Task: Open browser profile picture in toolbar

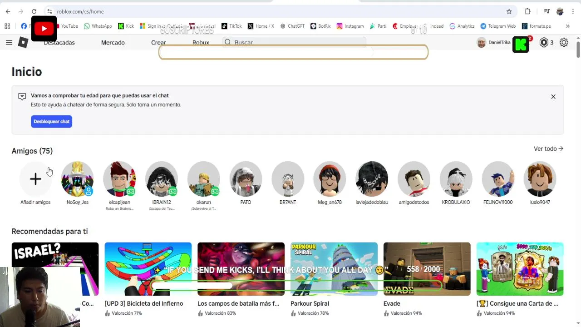Action: (x=560, y=11)
